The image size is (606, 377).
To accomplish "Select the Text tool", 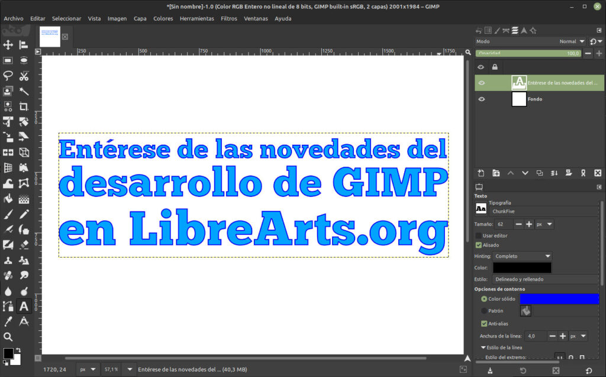I will [x=24, y=306].
